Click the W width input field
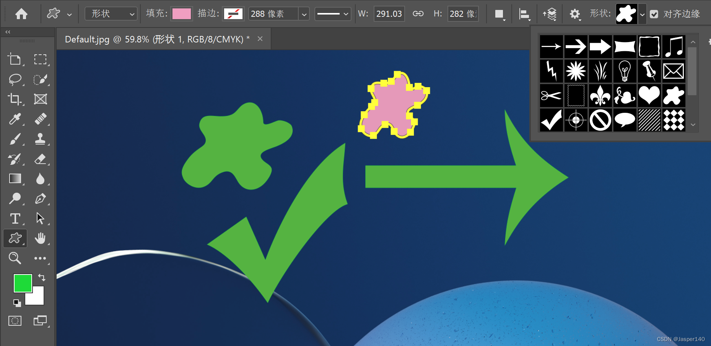 (389, 14)
